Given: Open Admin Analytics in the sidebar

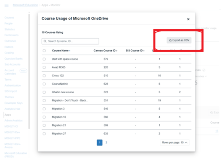Looking at the screenshot, I should tap(13, 121).
